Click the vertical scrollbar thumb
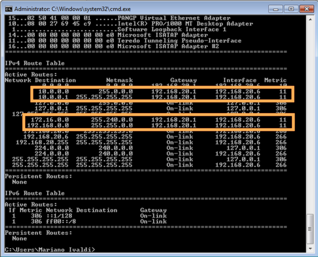The height and width of the screenshot is (257, 318). click(x=310, y=229)
